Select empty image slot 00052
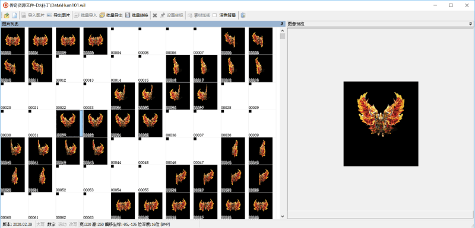 pyautogui.click(x=69, y=178)
